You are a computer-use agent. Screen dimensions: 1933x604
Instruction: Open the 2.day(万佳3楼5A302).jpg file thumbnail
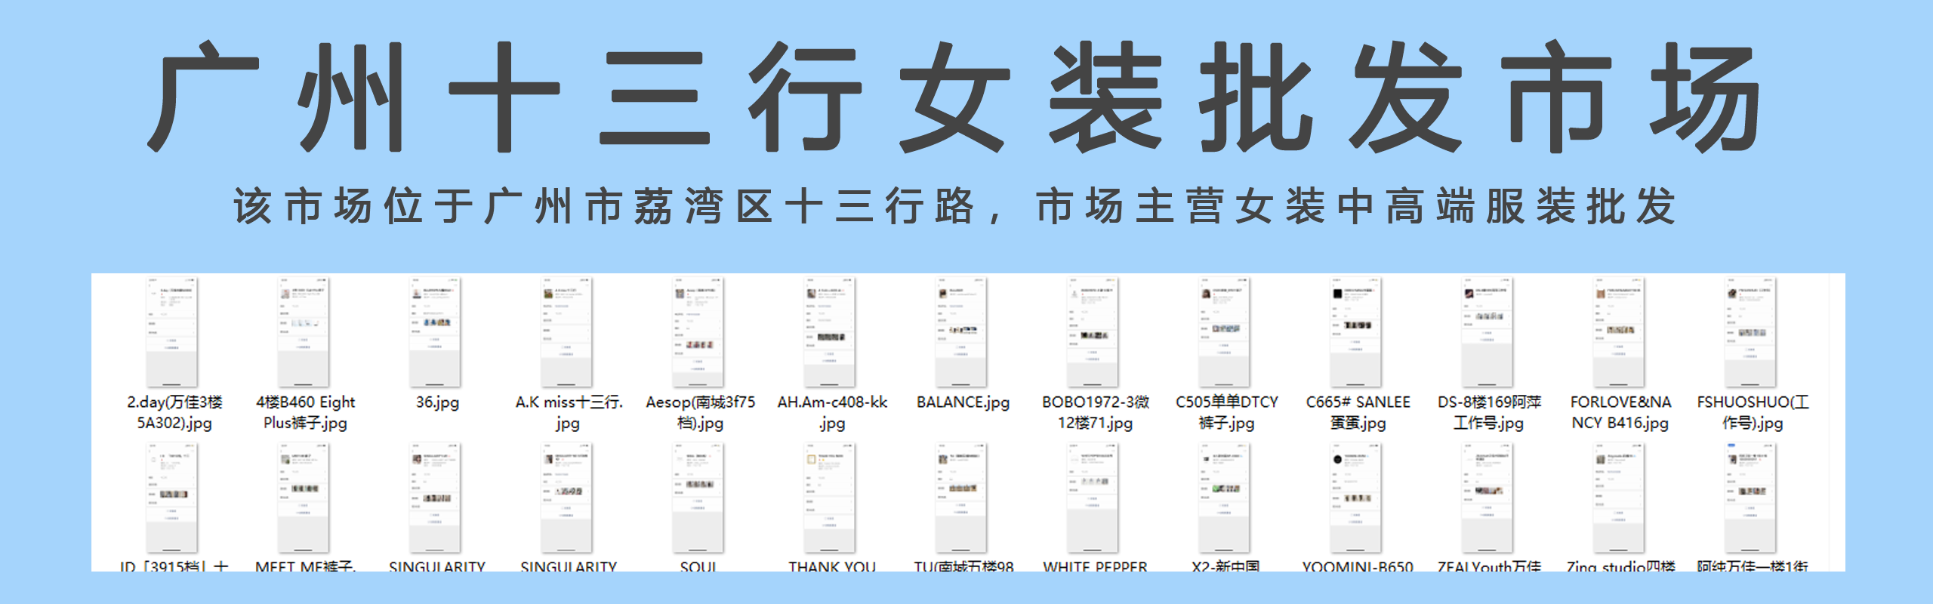(x=172, y=332)
